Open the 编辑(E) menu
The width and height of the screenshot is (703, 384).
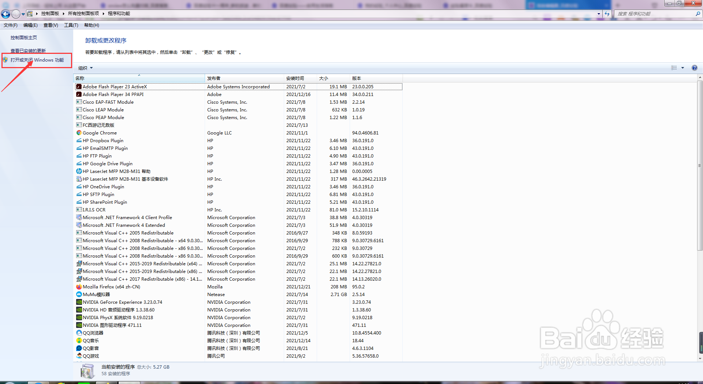click(30, 25)
